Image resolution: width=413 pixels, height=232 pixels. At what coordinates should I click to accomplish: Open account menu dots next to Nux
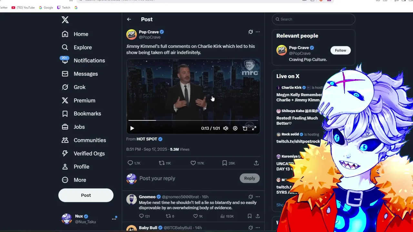(114, 219)
